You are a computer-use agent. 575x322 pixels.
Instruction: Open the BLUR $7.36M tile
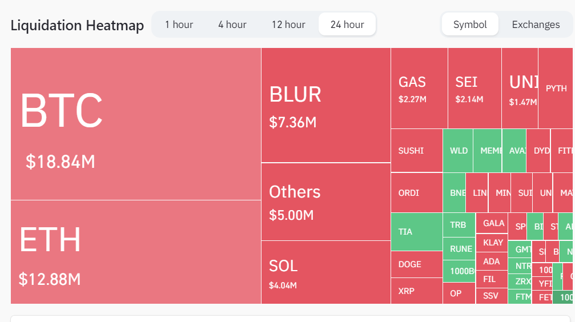pos(325,105)
